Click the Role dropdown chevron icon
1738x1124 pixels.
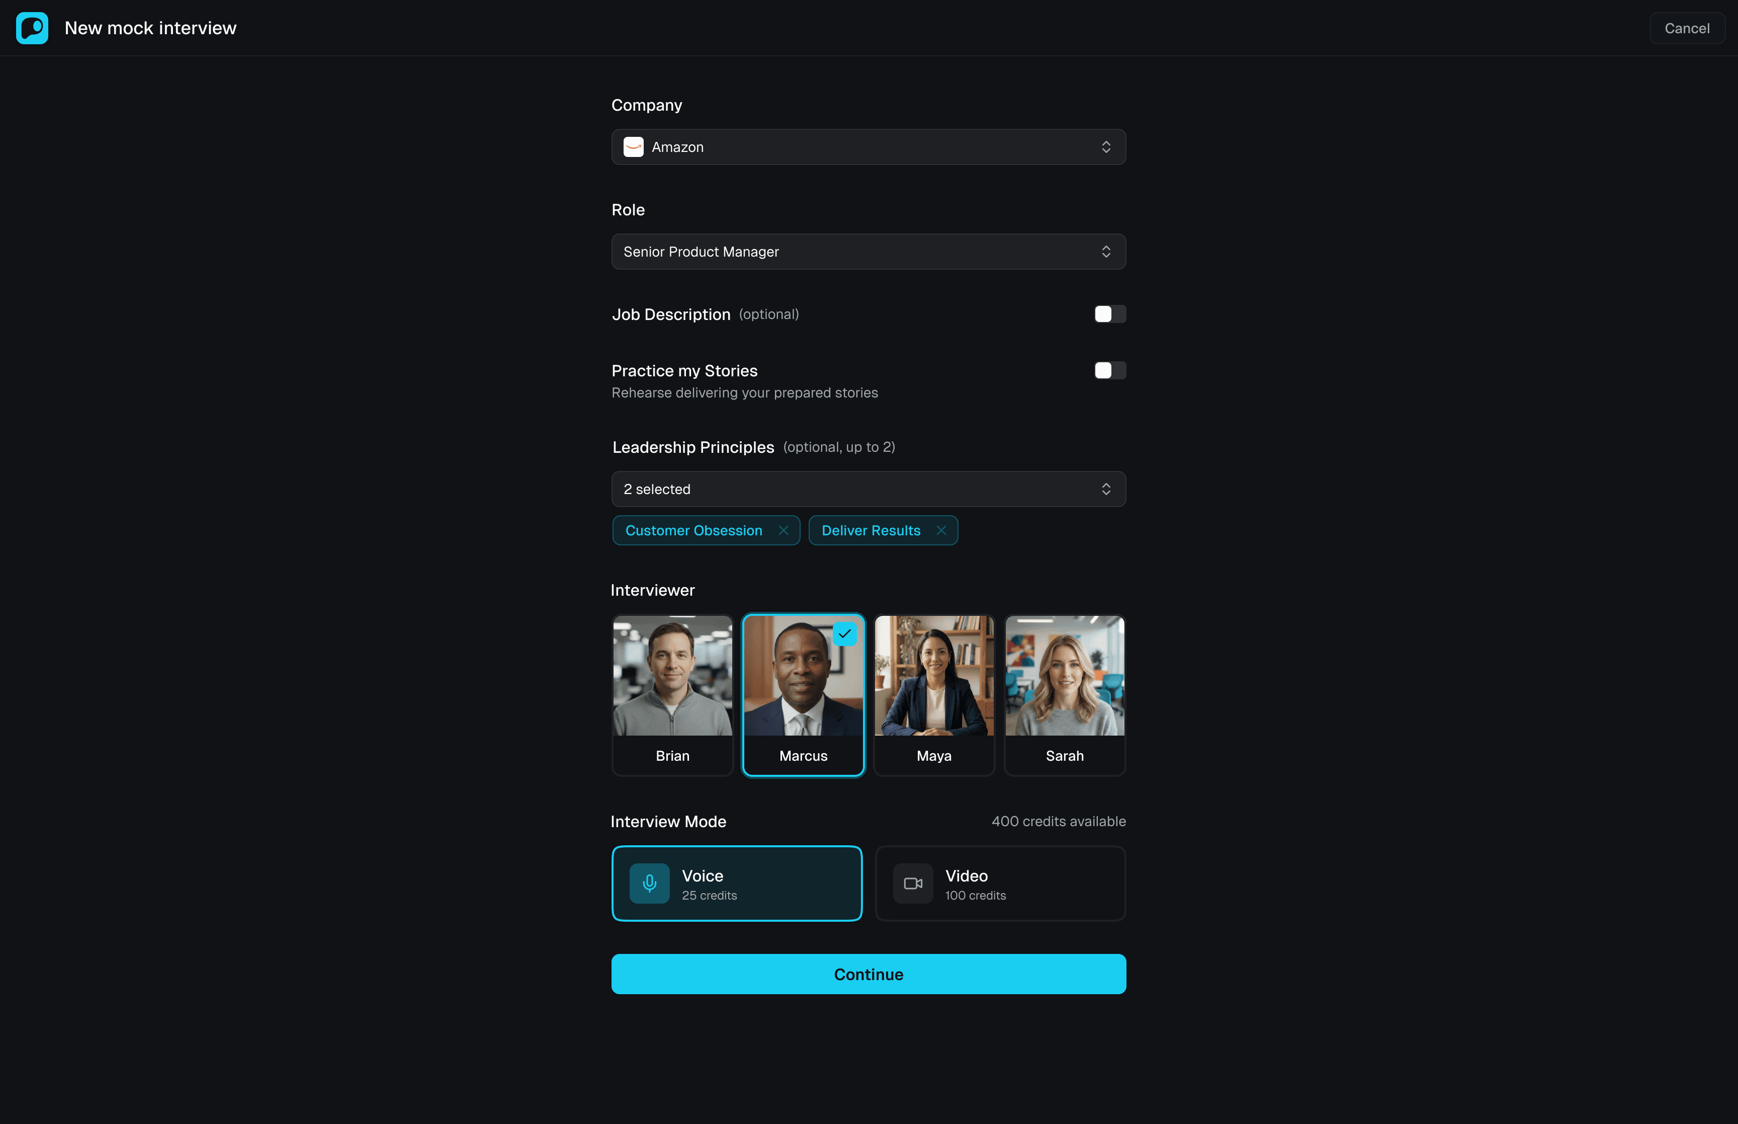(x=1106, y=251)
